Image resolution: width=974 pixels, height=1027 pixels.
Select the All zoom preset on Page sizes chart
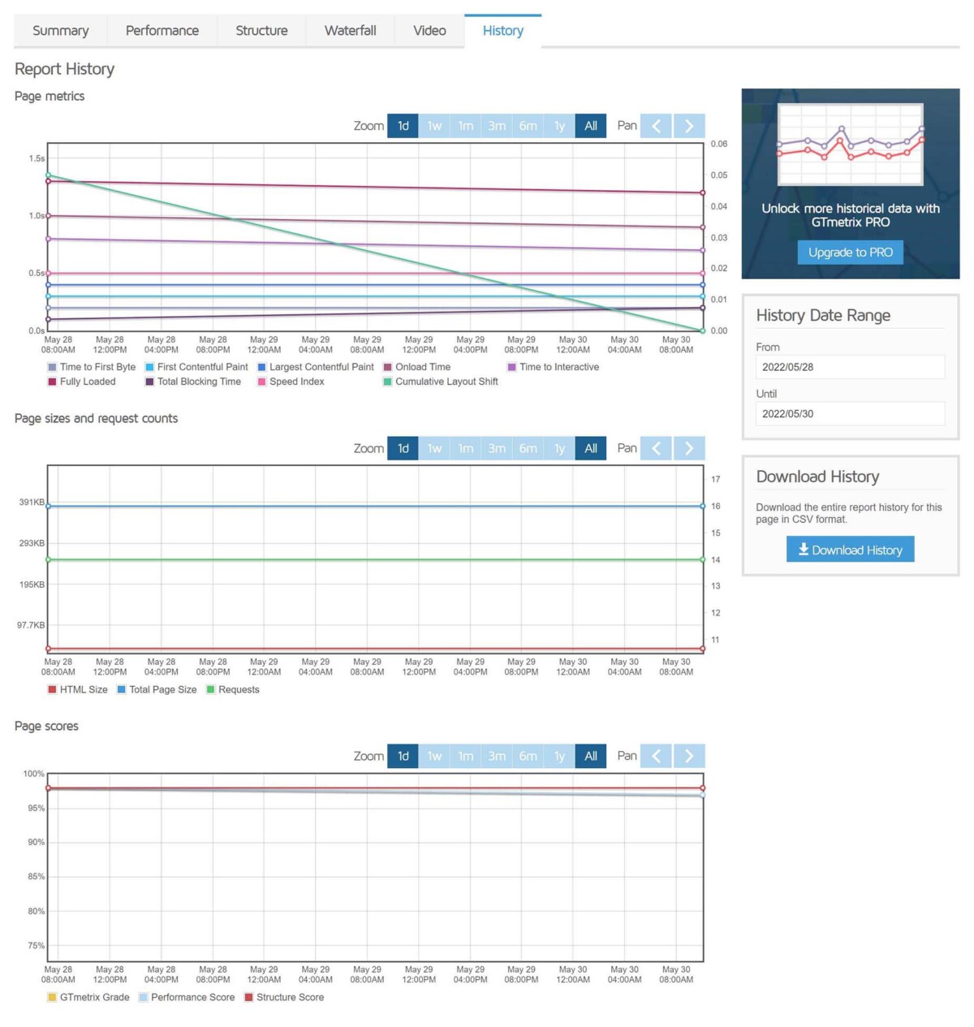point(591,448)
